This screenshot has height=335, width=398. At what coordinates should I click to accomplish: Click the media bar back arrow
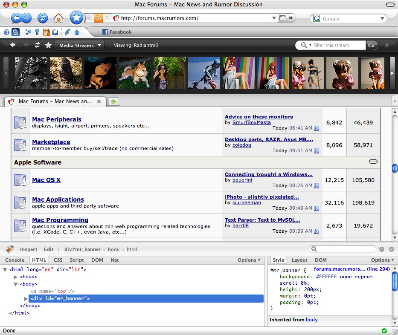[12, 45]
